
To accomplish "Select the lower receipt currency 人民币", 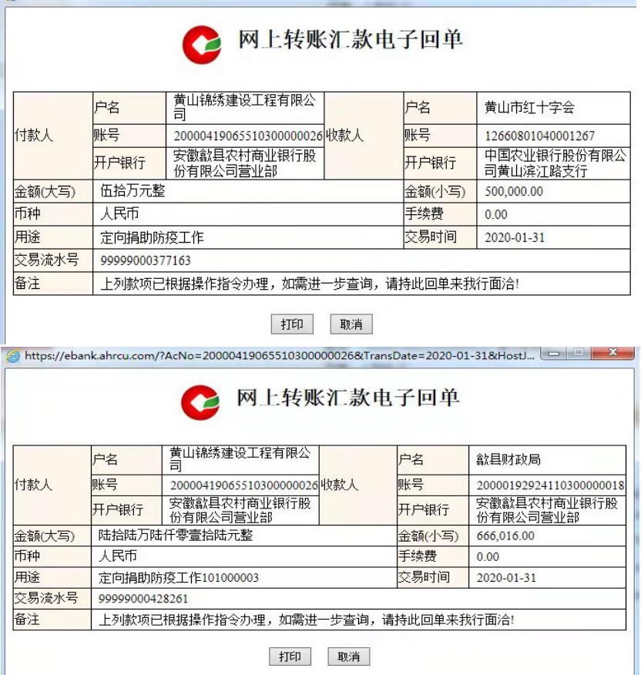I will [x=117, y=556].
